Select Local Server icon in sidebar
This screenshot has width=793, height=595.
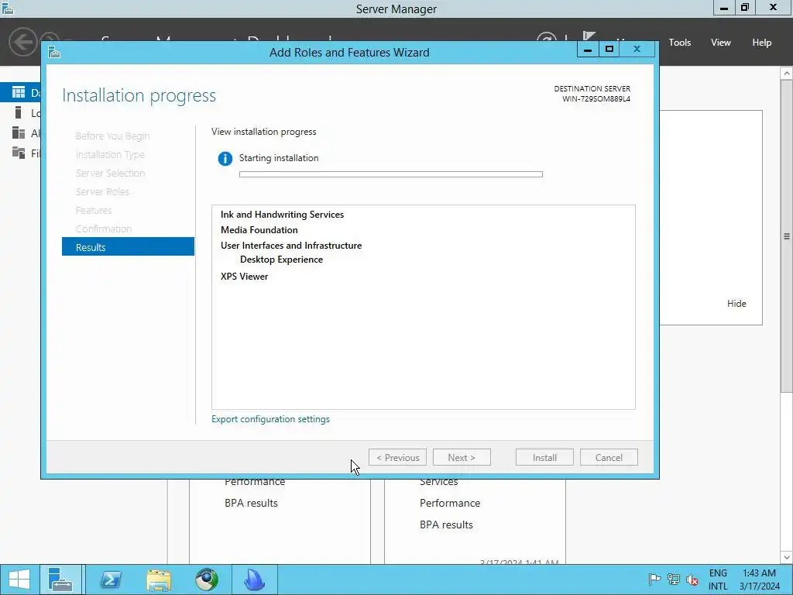[x=19, y=112]
